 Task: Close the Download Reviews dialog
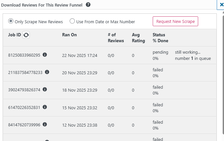pyautogui.click(x=221, y=5)
